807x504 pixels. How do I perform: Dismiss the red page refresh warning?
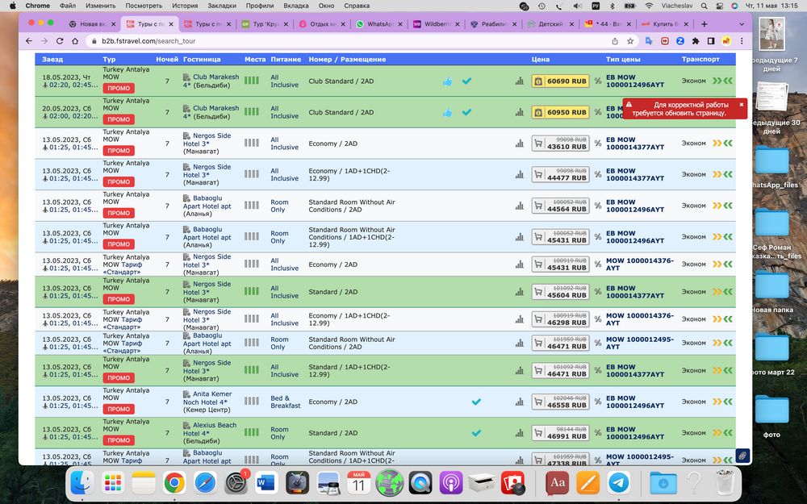tap(742, 104)
